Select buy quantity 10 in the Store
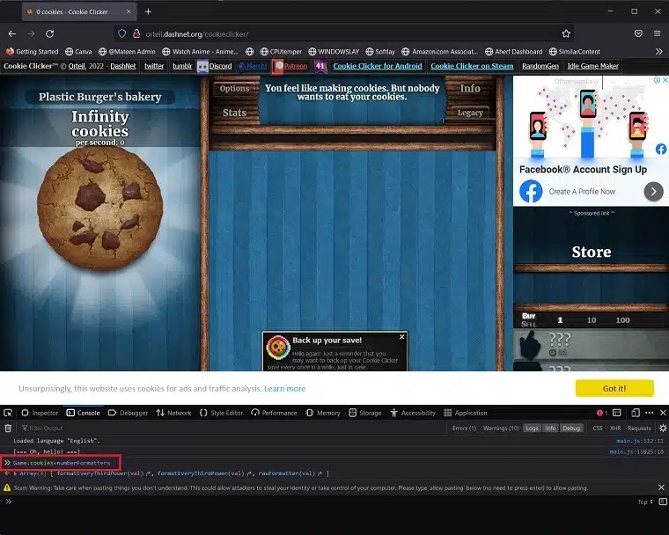The image size is (669, 535). click(x=592, y=320)
